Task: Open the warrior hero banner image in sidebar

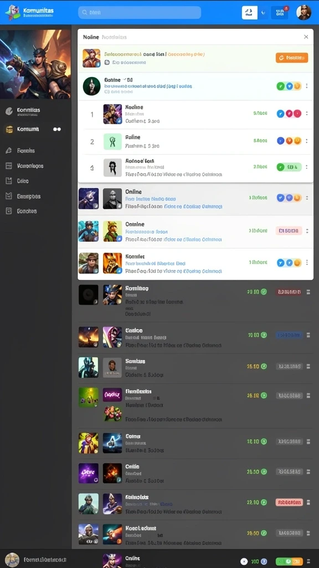Action: tap(35, 64)
